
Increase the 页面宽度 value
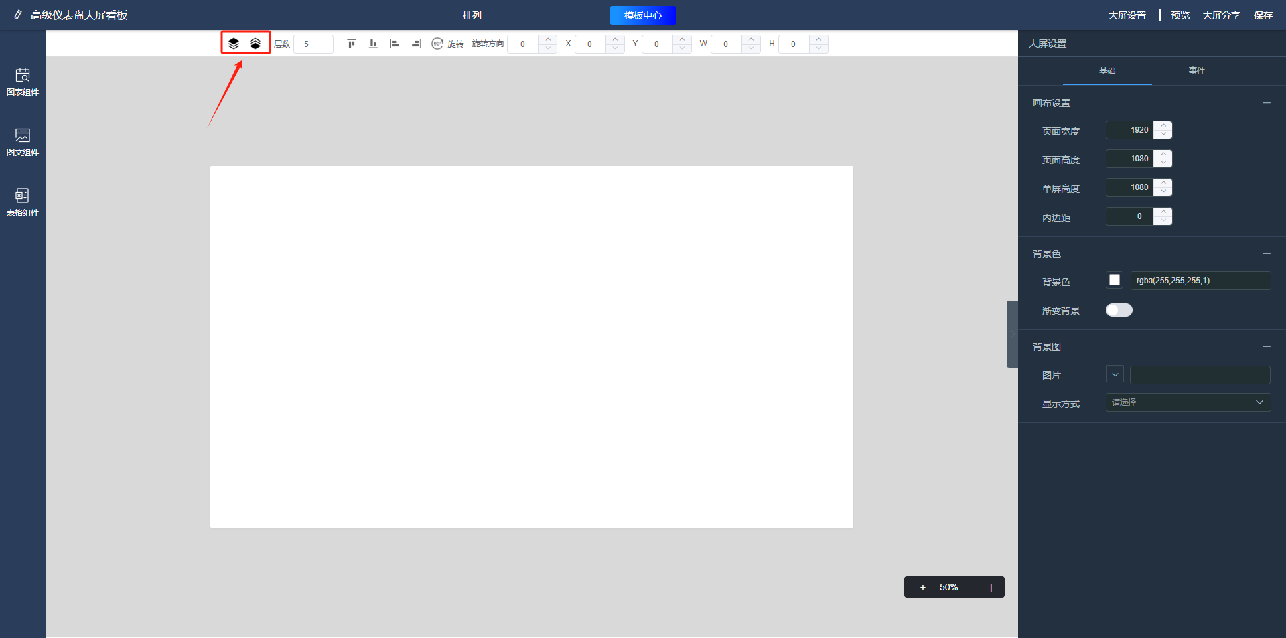coord(1163,125)
